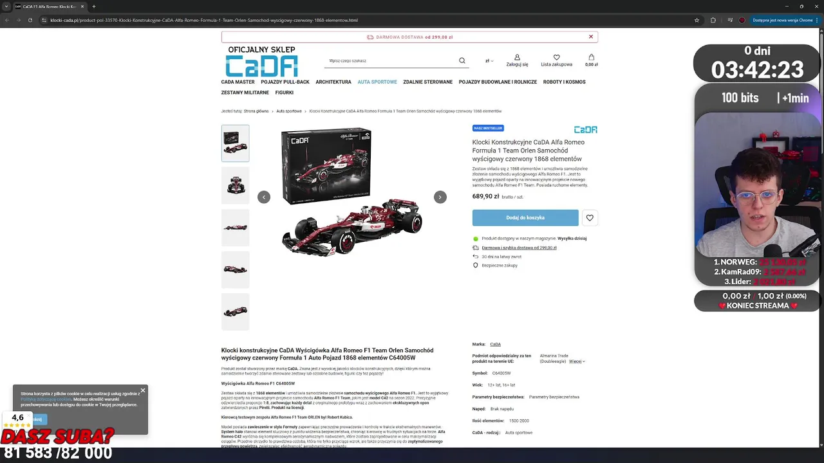Click the Brak napędu drive value
The image size is (824, 463).
tap(502, 408)
